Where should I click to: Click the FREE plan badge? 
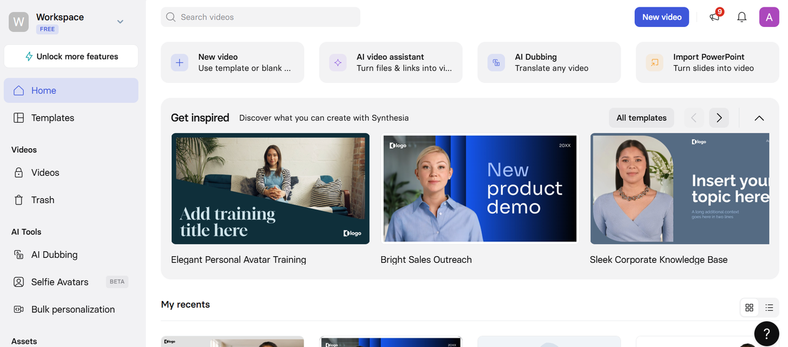tap(47, 29)
